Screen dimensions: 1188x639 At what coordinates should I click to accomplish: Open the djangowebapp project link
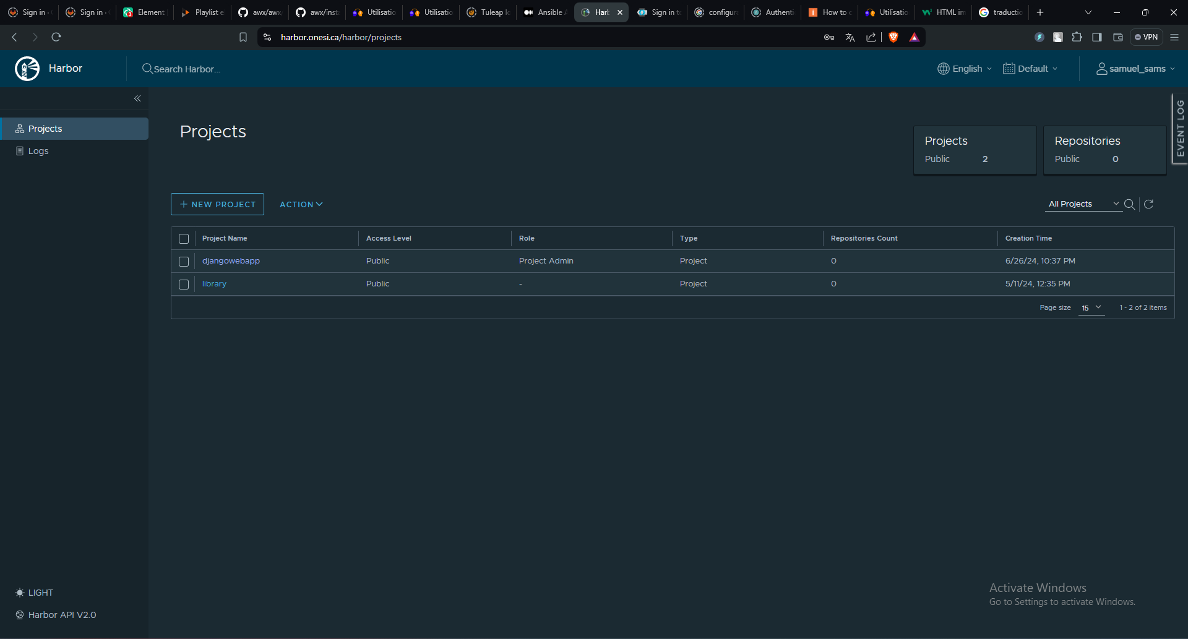[x=231, y=261]
